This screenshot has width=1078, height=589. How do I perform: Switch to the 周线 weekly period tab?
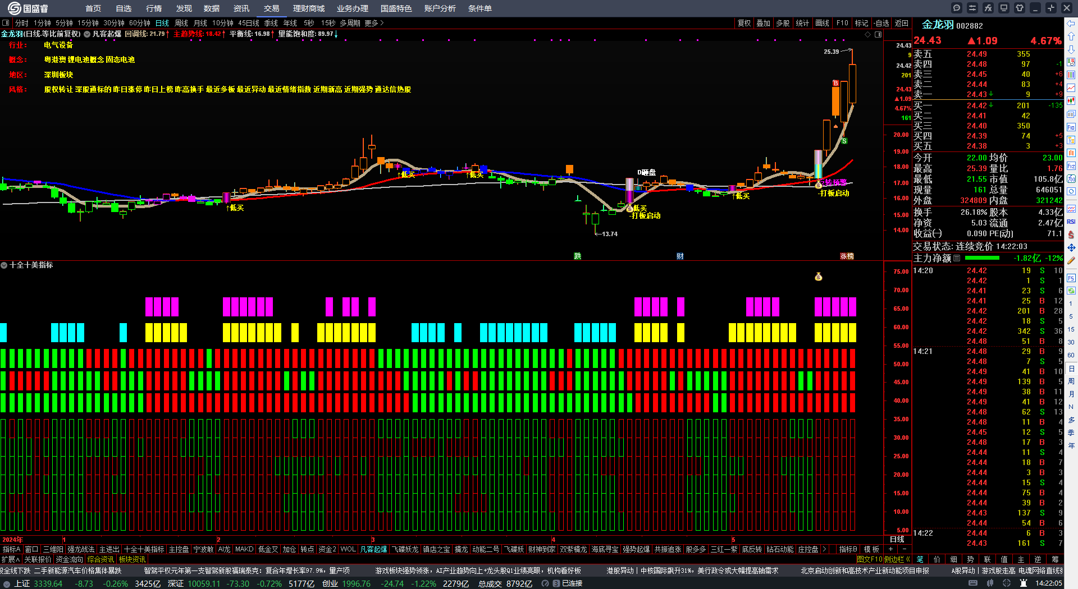181,23
